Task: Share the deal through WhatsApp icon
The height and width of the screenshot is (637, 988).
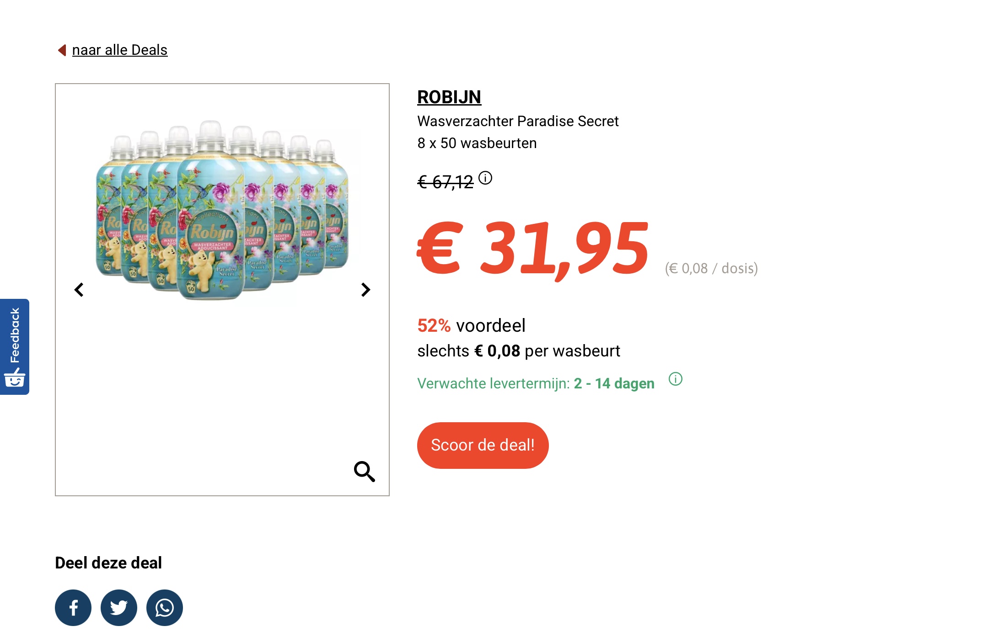Action: pos(164,608)
